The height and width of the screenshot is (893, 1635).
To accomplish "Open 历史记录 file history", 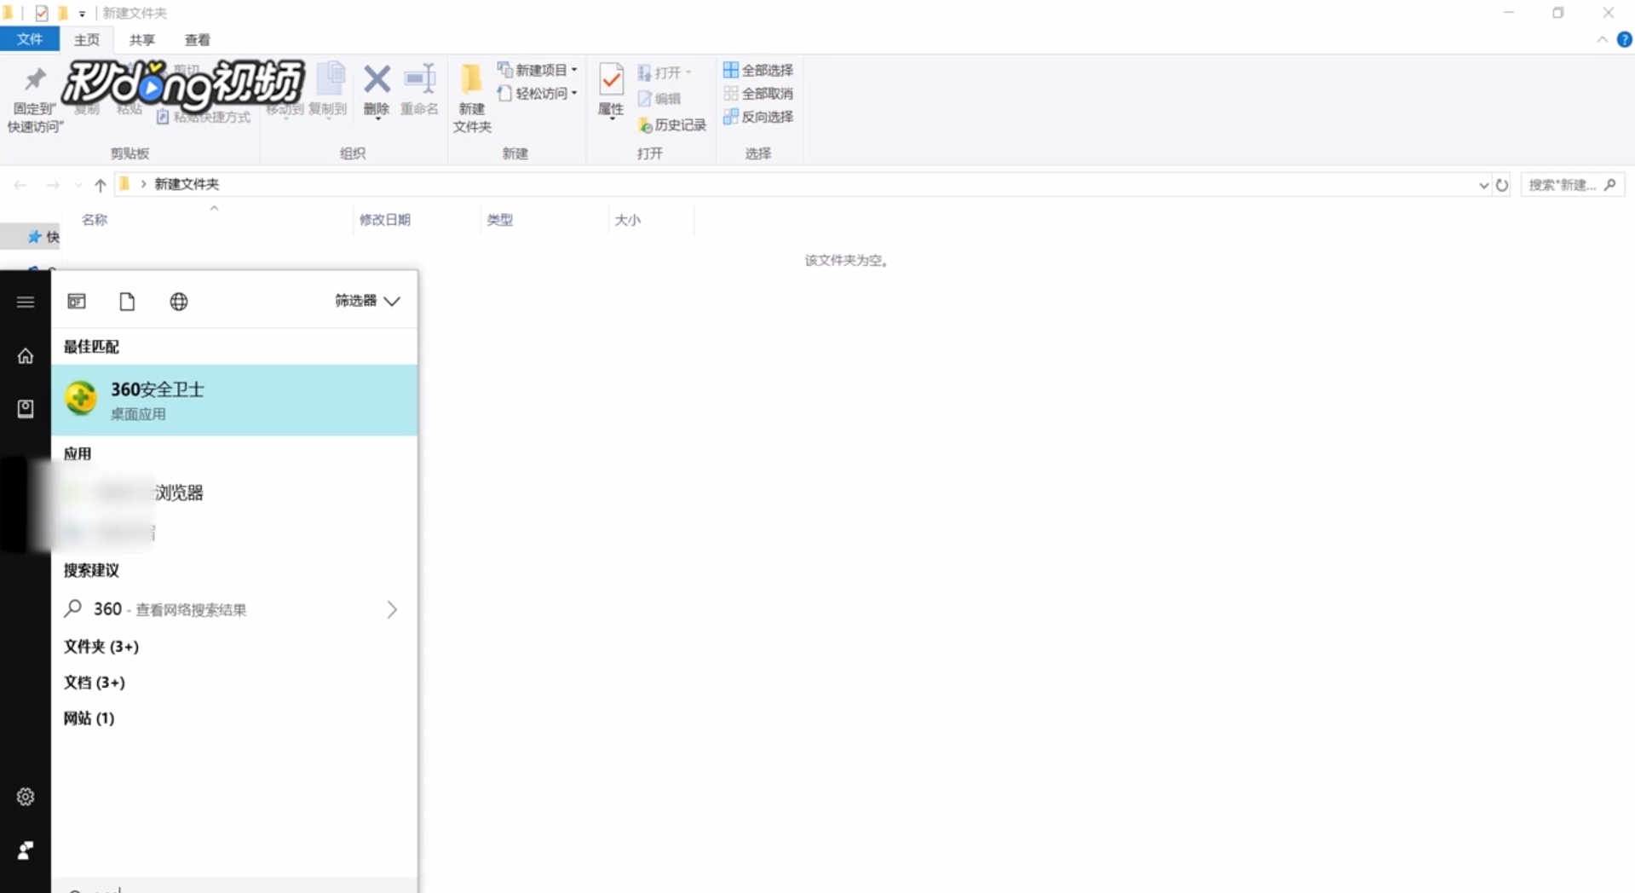I will tap(672, 125).
